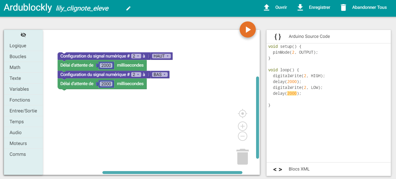Click the first delay 2000 value field
This screenshot has height=179, width=396.
pos(106,65)
